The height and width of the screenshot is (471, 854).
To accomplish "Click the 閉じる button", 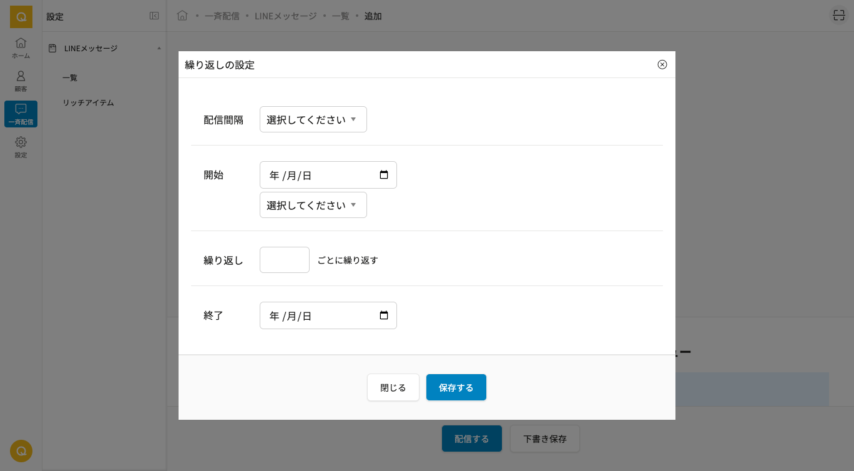I will 393,387.
